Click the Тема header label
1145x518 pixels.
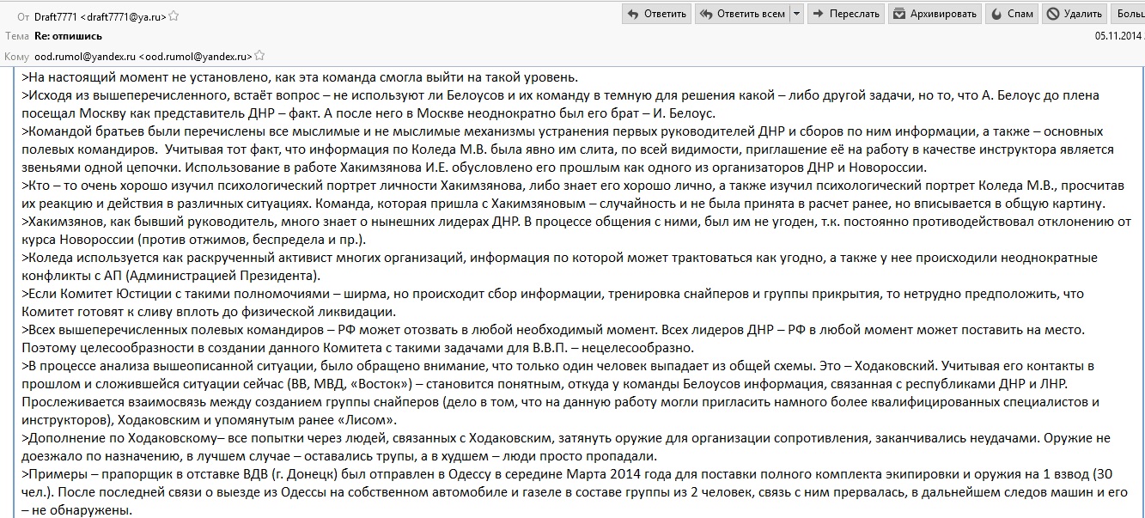click(x=17, y=36)
